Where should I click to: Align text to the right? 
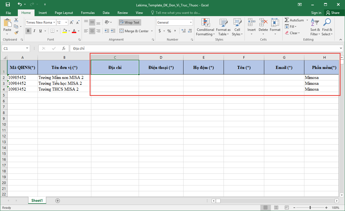click(x=98, y=31)
